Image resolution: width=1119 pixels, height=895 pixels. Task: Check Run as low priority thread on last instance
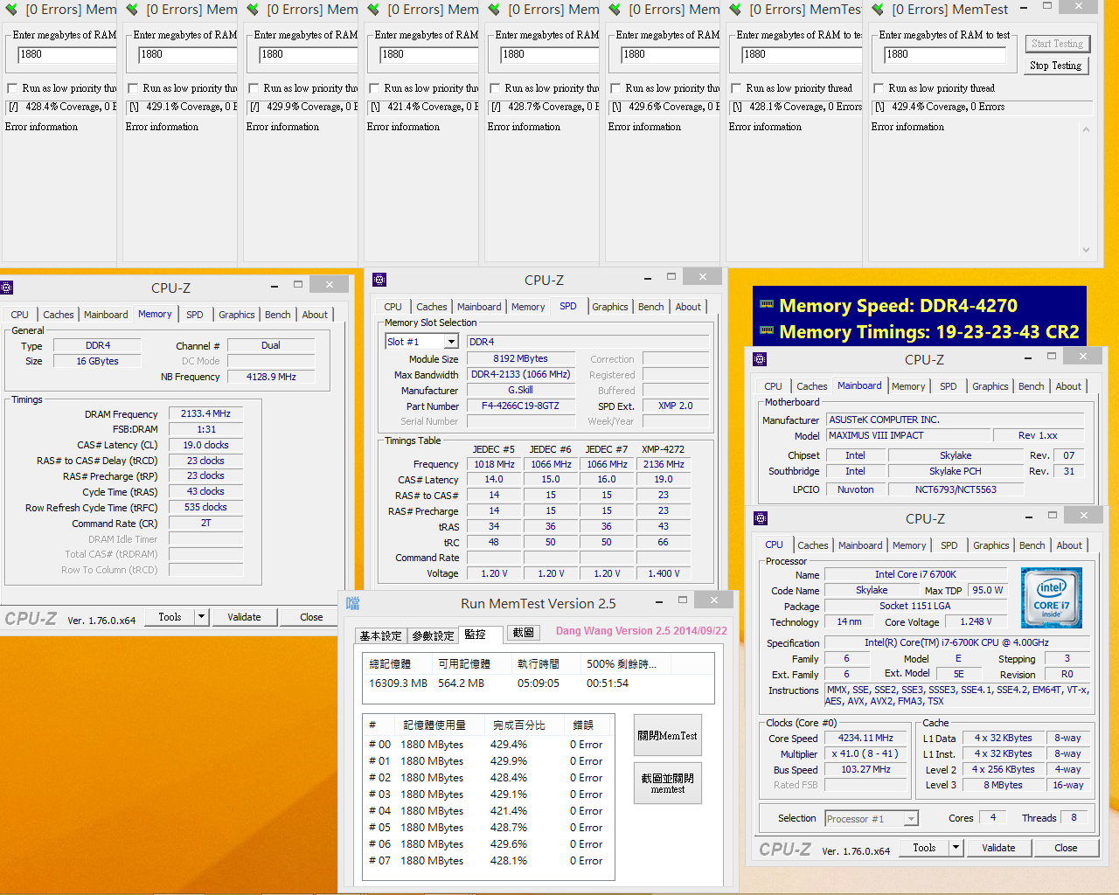click(x=878, y=87)
